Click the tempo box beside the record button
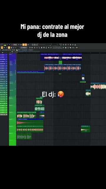 (x=15, y=45)
